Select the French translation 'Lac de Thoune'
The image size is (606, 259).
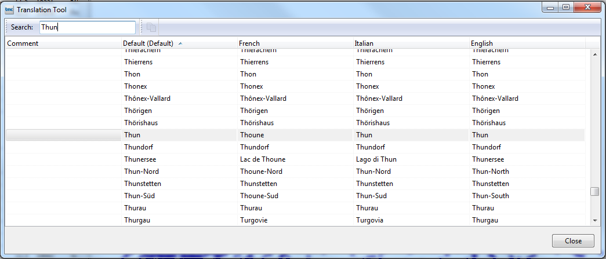tap(263, 159)
